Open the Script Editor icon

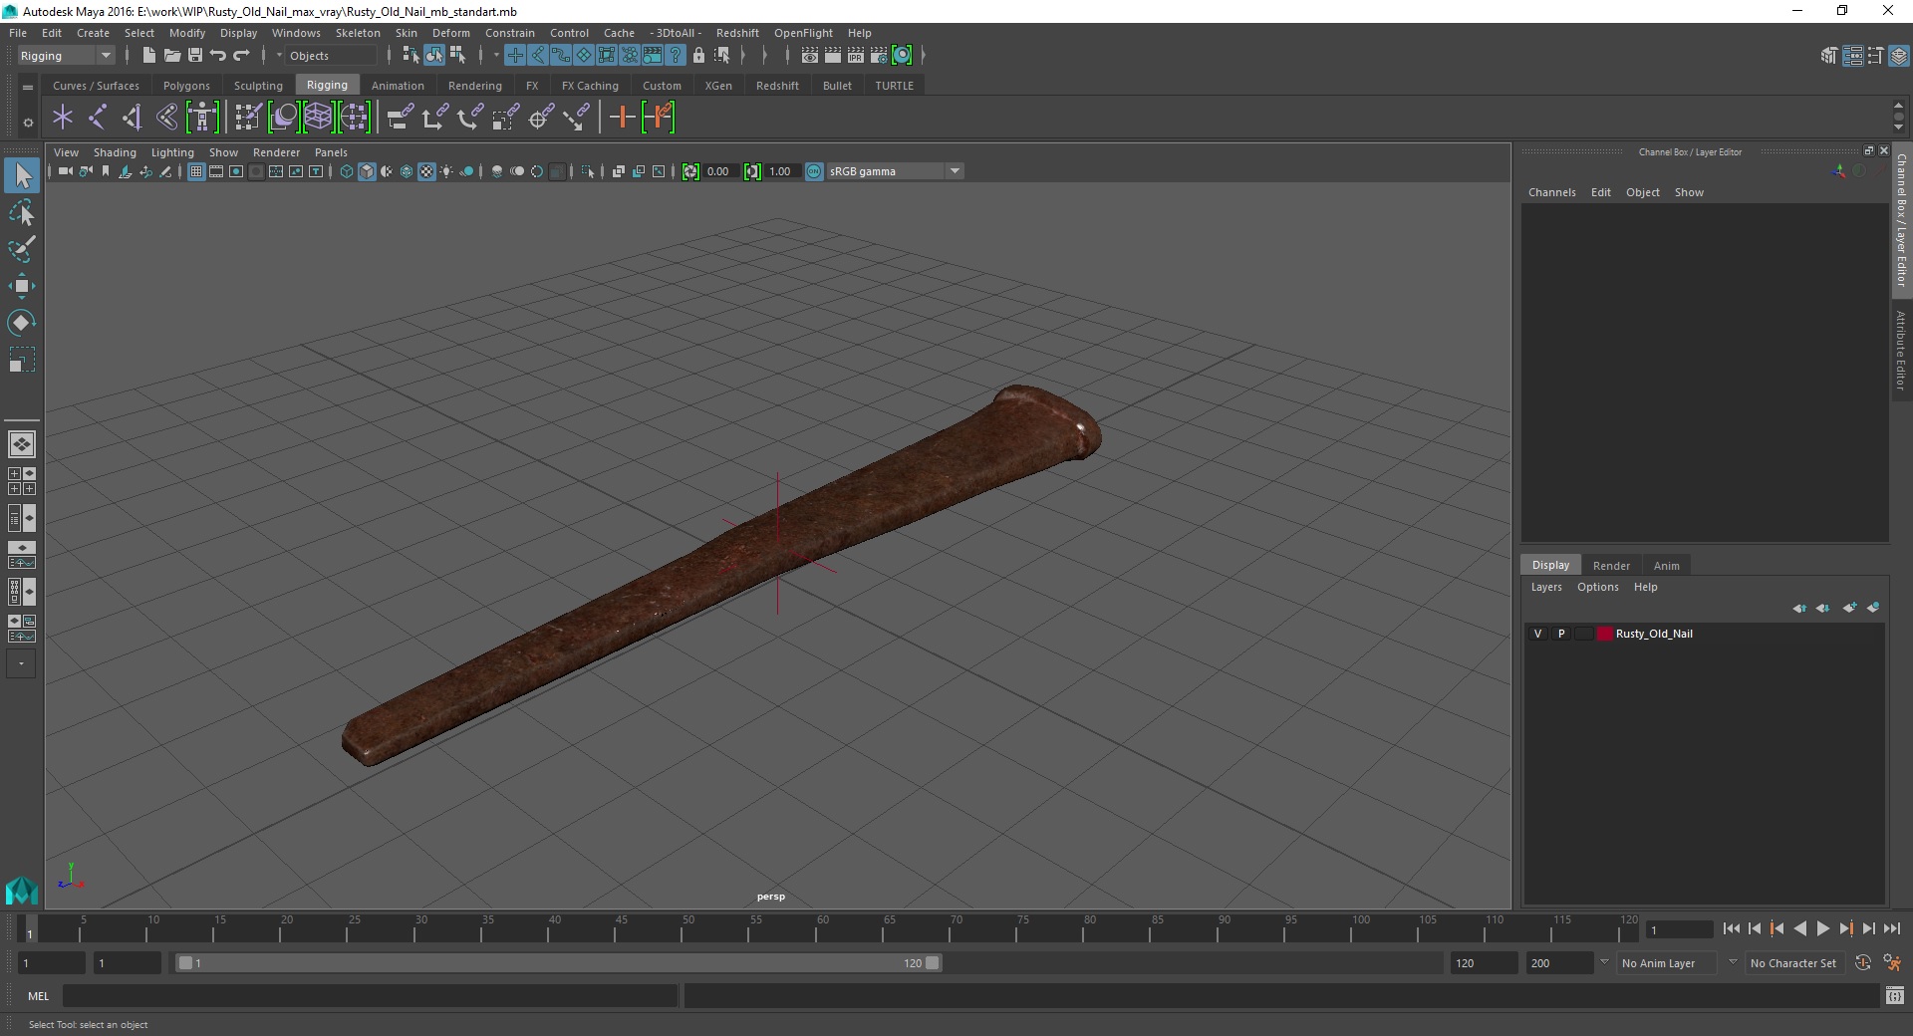coord(1894,995)
